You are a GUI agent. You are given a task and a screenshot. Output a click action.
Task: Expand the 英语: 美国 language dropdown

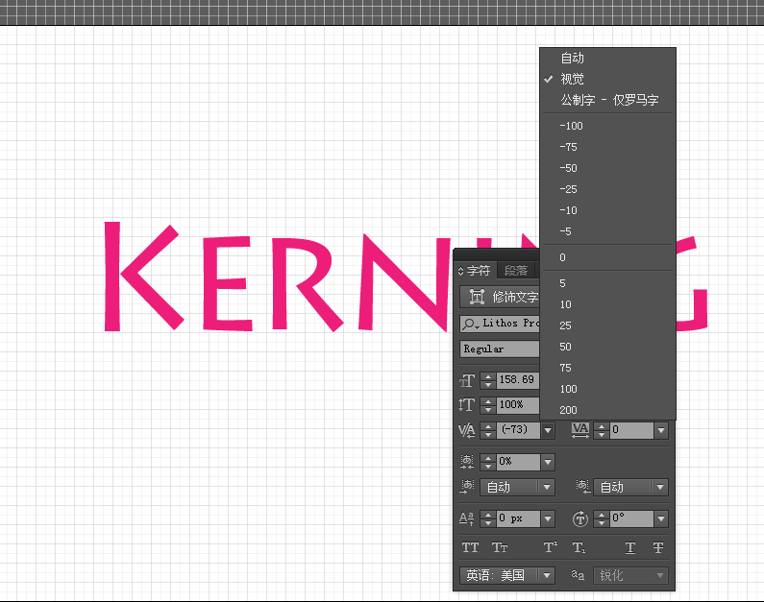[546, 575]
